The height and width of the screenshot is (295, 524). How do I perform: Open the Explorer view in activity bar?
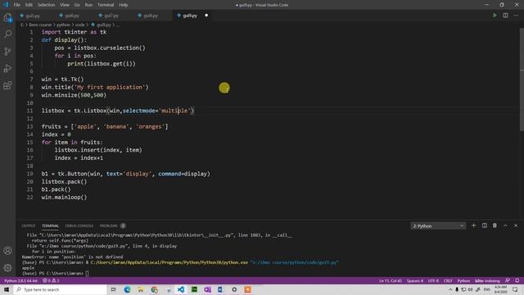tap(7, 18)
